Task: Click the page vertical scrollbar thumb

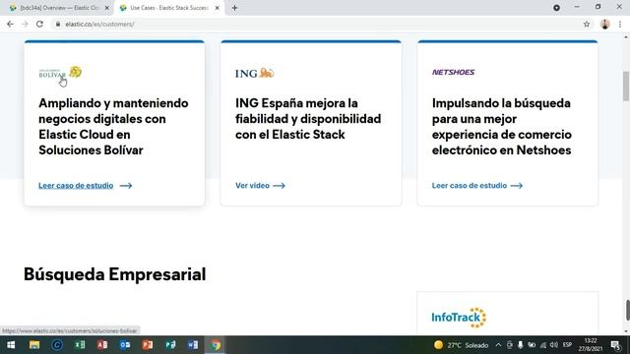Action: click(x=626, y=86)
